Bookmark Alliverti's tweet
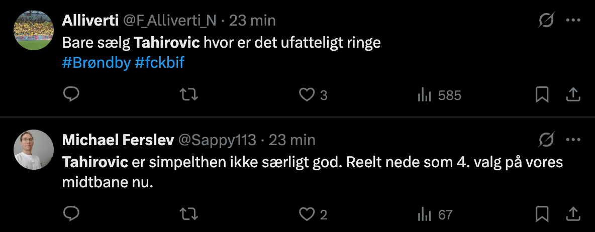Viewport: 595px width, 232px height. (542, 94)
